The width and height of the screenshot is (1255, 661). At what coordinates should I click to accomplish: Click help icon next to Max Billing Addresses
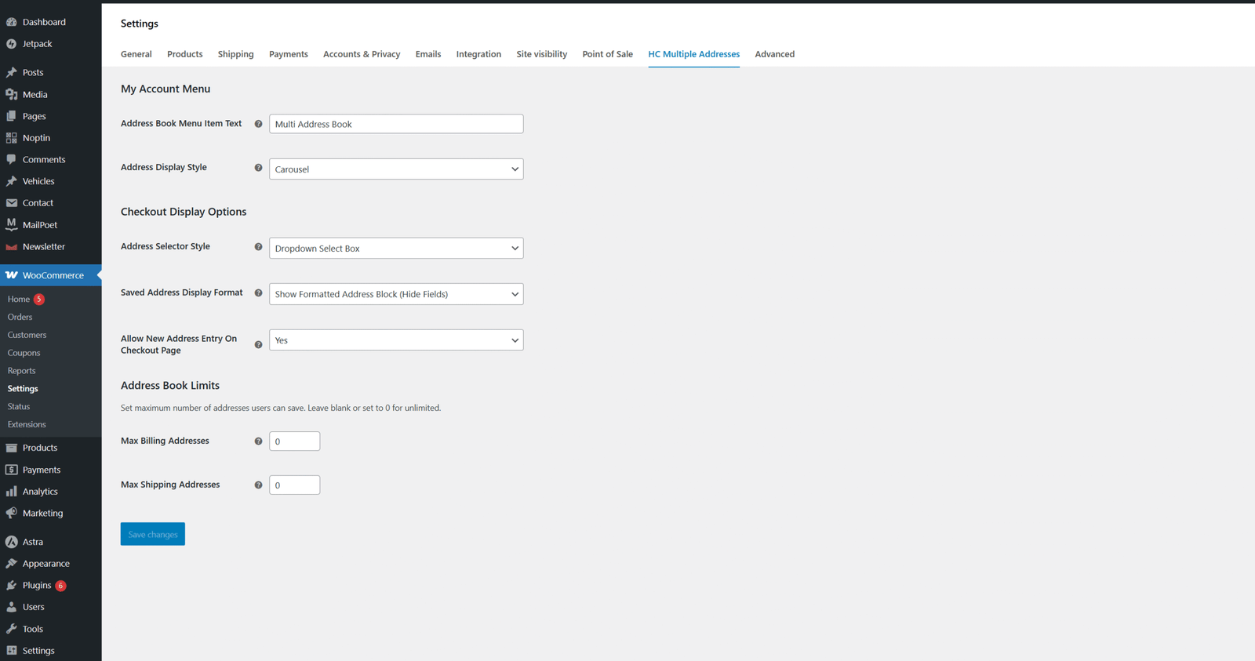click(x=258, y=441)
